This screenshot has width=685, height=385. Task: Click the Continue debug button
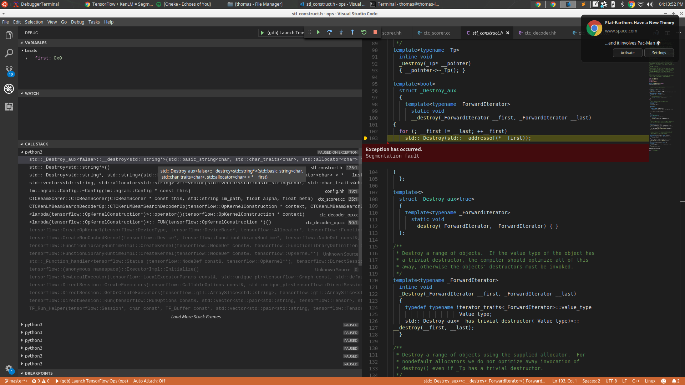[318, 32]
